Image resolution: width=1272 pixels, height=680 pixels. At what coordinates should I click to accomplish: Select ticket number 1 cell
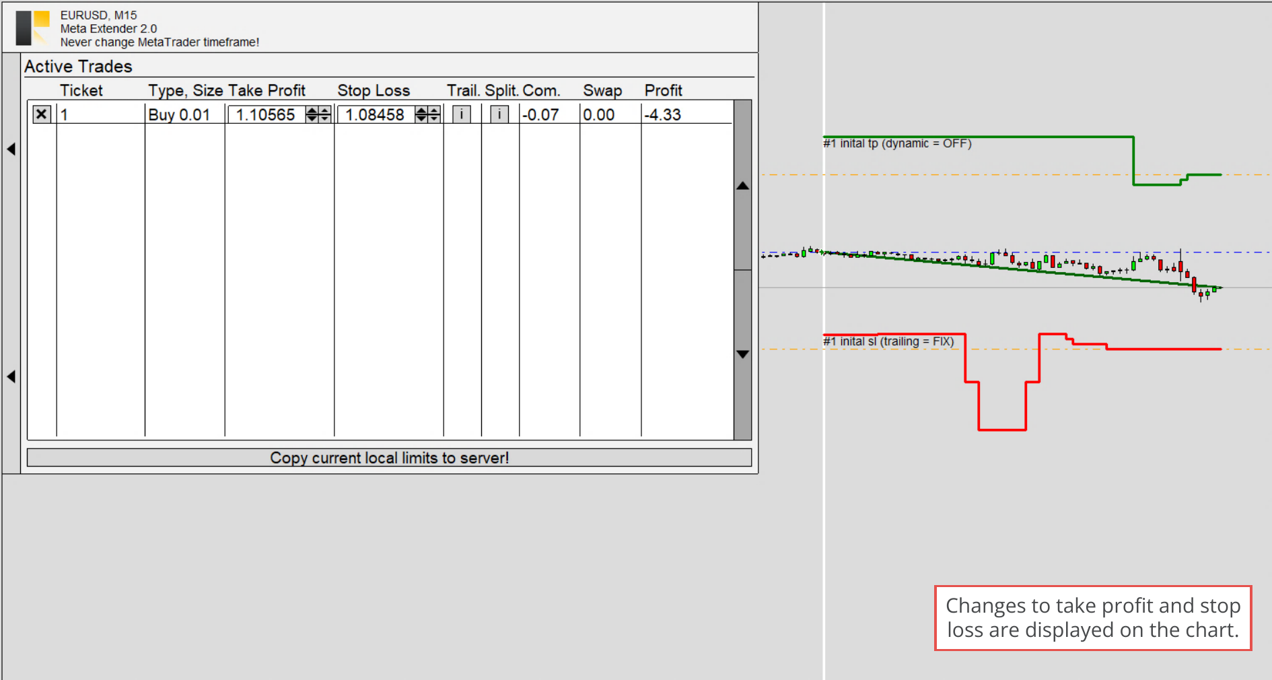[101, 114]
